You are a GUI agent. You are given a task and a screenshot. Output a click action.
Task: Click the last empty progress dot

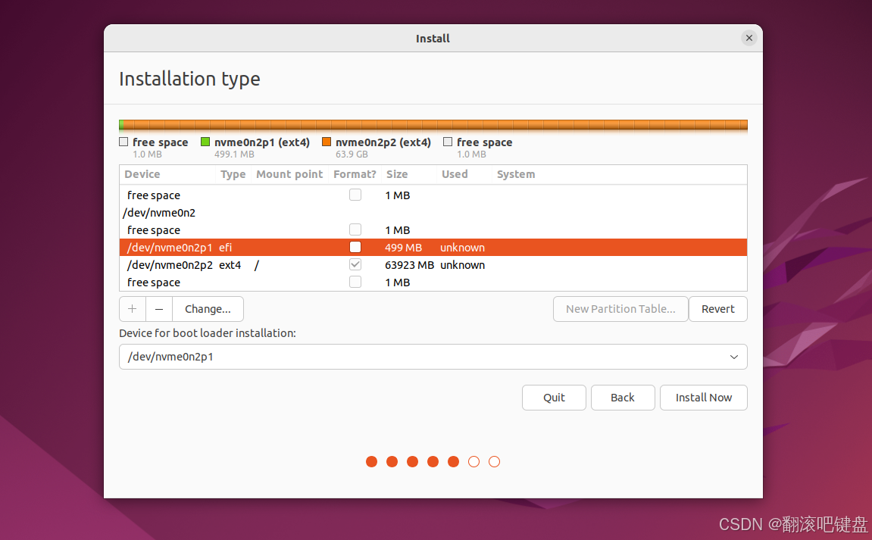[495, 461]
